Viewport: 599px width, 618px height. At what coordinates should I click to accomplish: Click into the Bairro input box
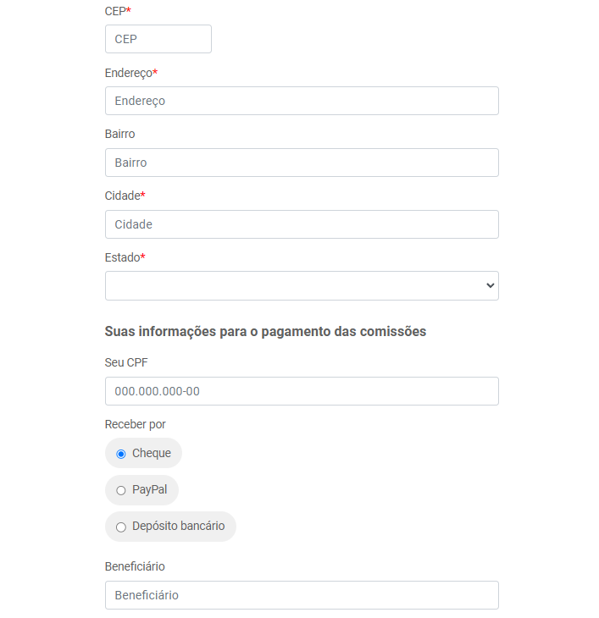(x=302, y=163)
